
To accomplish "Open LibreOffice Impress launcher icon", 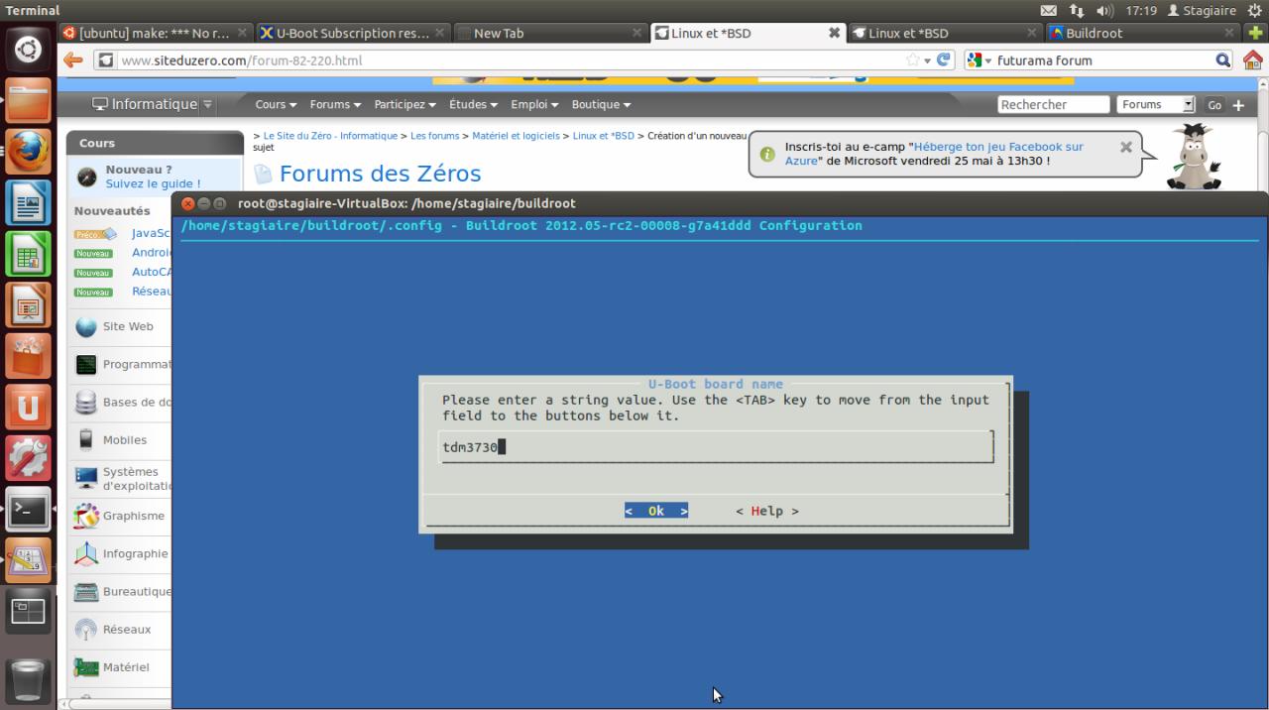I will 27,305.
